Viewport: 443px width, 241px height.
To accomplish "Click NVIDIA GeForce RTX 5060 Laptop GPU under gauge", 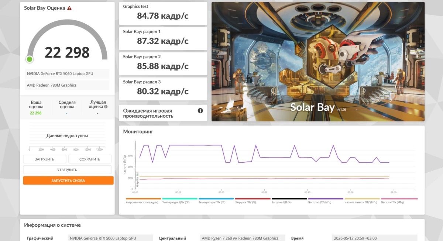I will coord(67,73).
